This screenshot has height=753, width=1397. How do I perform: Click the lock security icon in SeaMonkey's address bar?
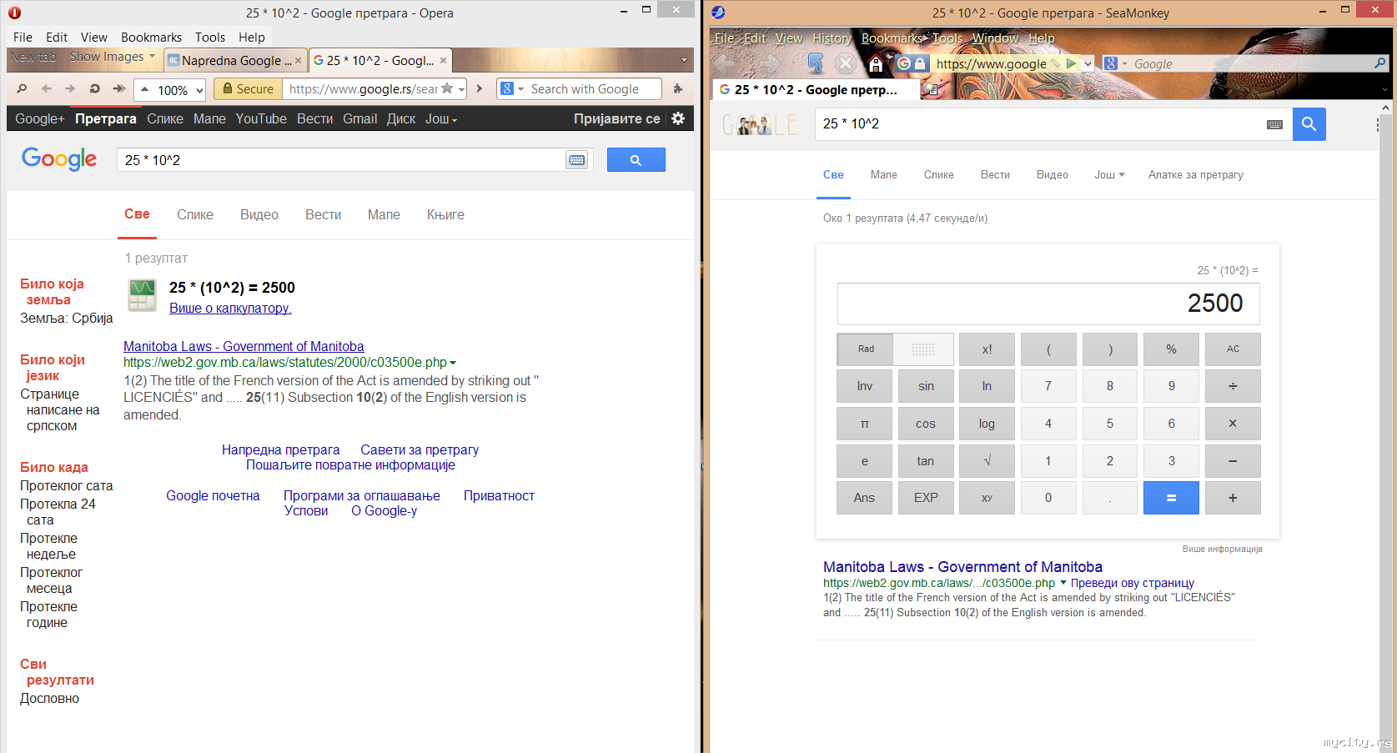(x=920, y=63)
